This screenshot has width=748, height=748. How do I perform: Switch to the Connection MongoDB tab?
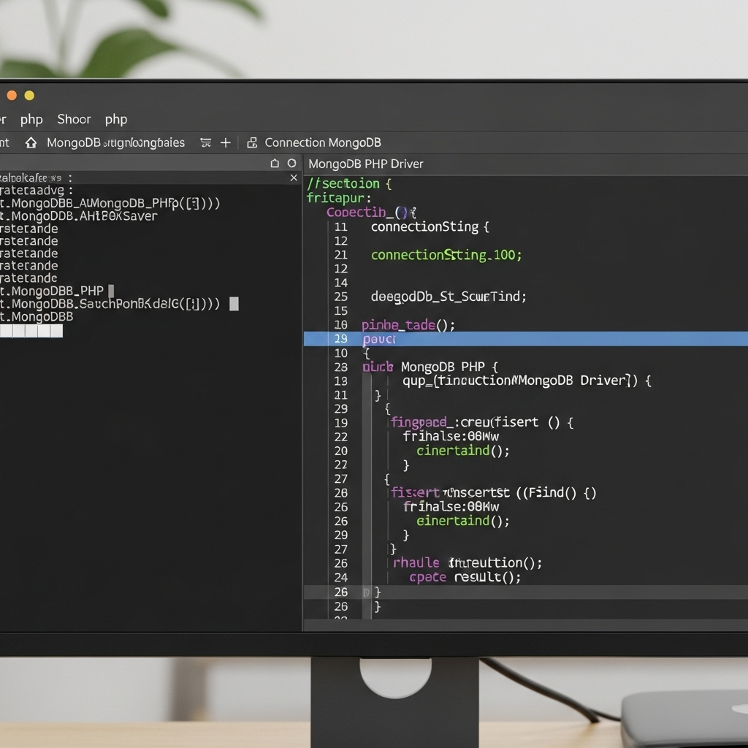click(323, 142)
